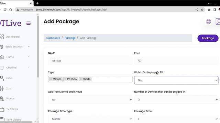220x123 pixels.
Task: Follow the Dashboard breadcrumb link
Action: point(53,38)
